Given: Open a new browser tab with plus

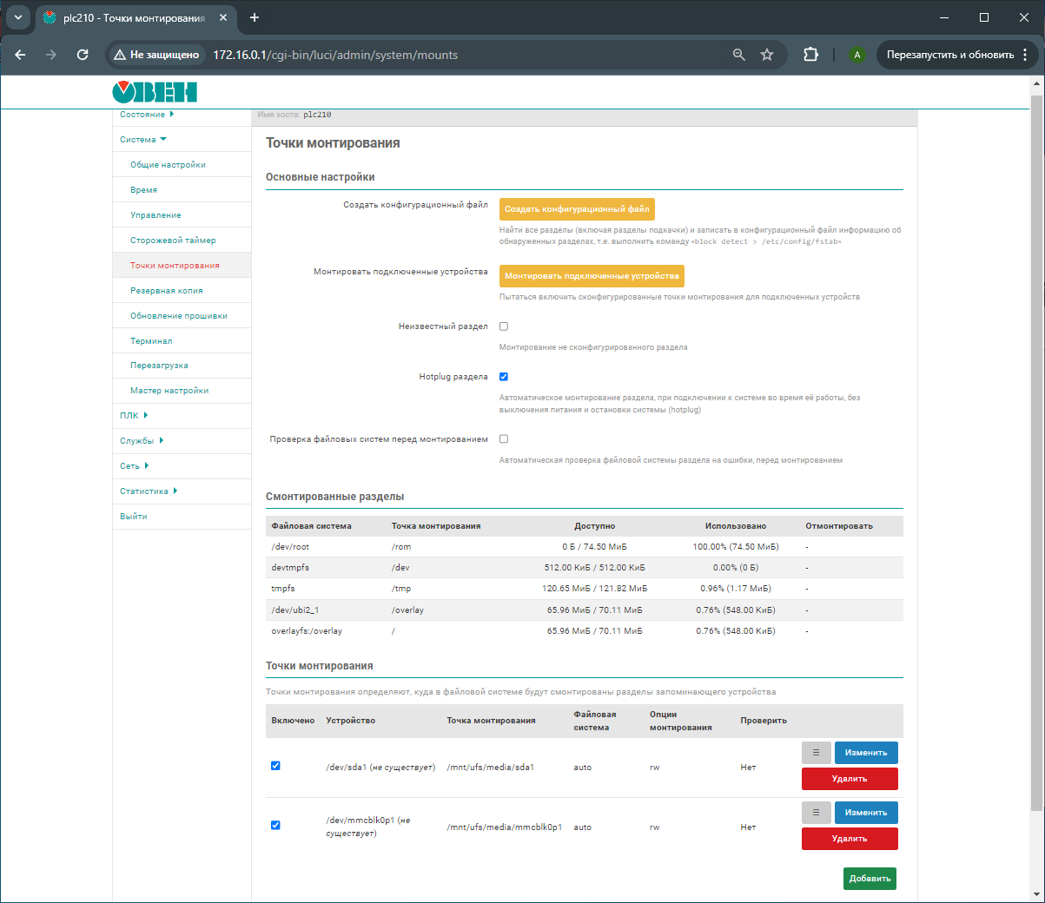Looking at the screenshot, I should [255, 17].
